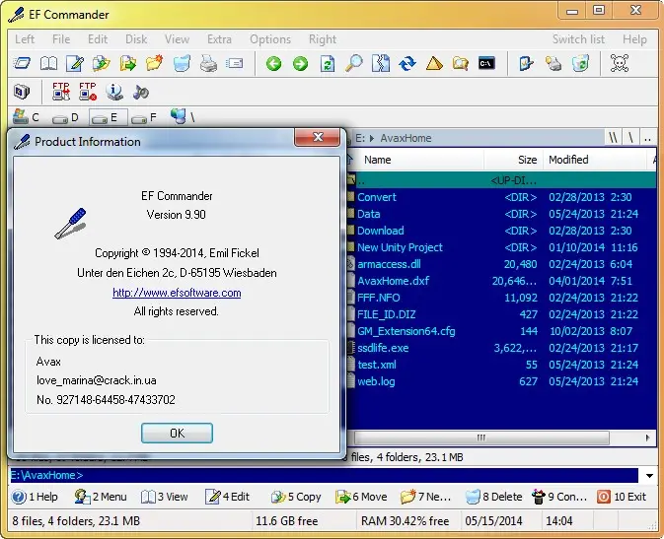Open the File menu
Image resolution: width=664 pixels, height=539 pixels.
[61, 39]
